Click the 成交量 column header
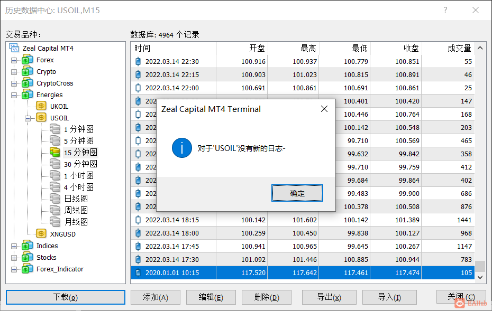This screenshot has width=492, height=311. pos(448,48)
